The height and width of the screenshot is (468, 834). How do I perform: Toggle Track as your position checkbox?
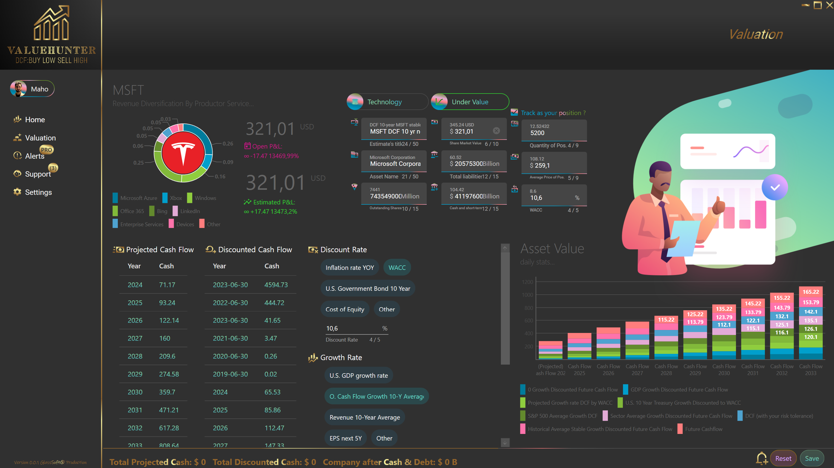pyautogui.click(x=514, y=112)
